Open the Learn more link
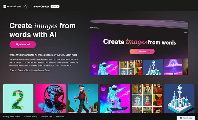Image resolution: width=198 pixels, height=120 pixels. (71, 55)
